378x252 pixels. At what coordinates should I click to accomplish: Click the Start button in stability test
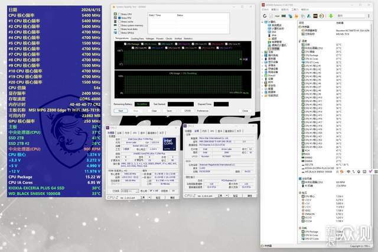point(120,110)
